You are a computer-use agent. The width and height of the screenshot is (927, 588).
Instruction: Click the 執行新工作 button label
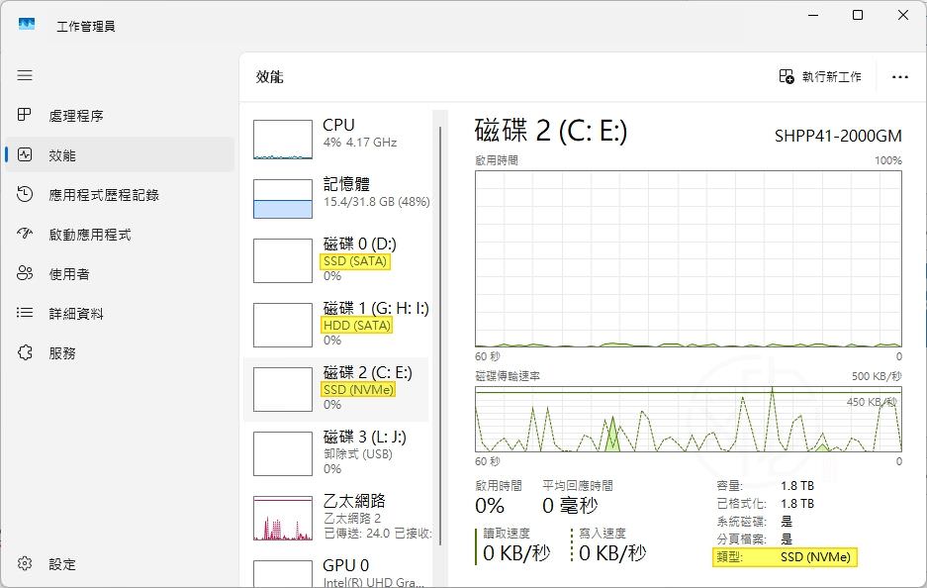831,77
